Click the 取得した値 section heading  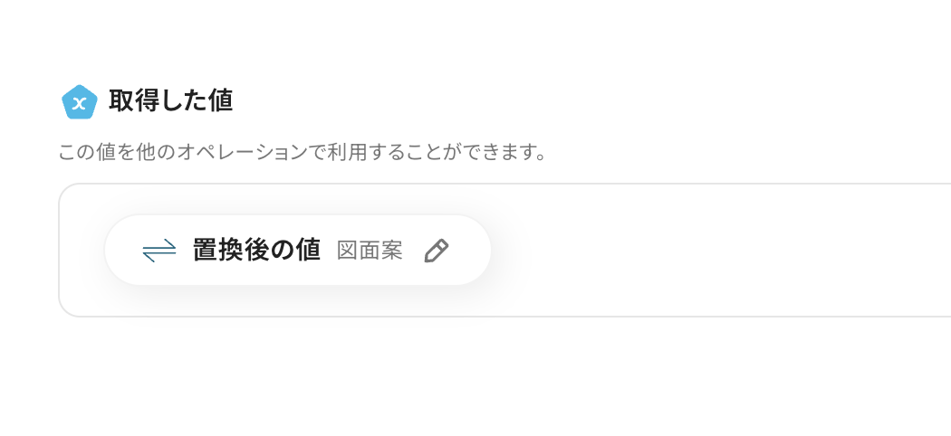[170, 101]
